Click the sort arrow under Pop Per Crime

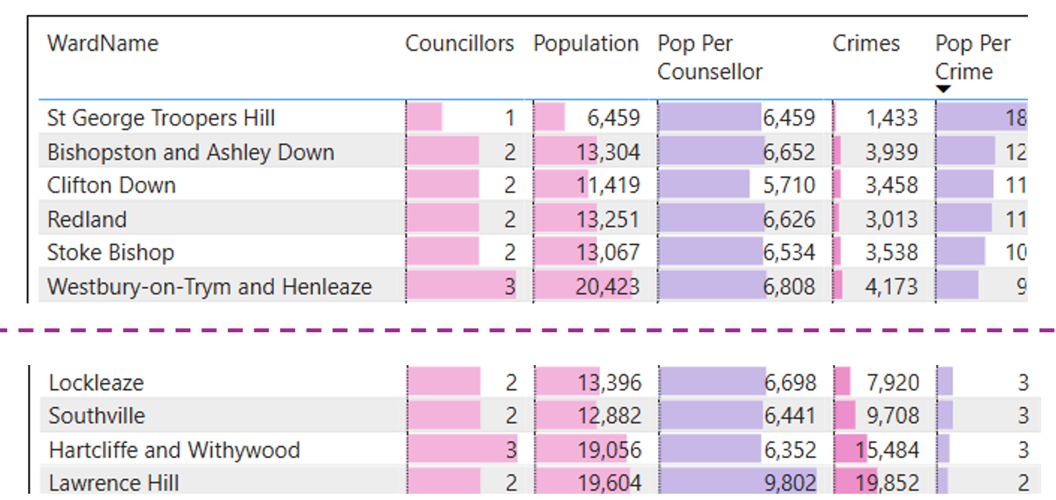(x=943, y=90)
